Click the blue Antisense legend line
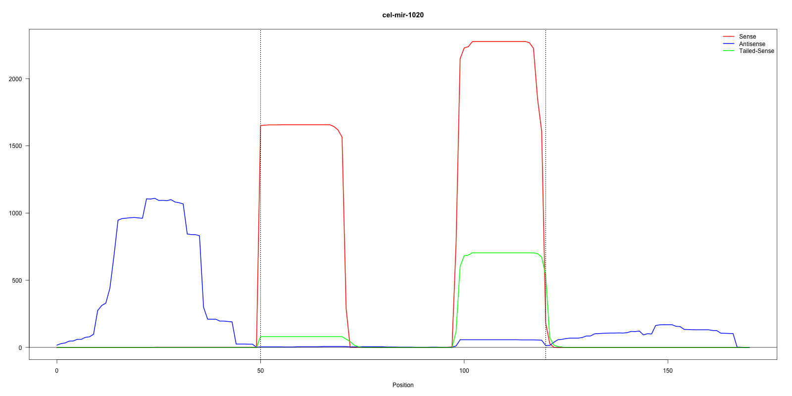This screenshot has width=792, height=396. (x=728, y=44)
